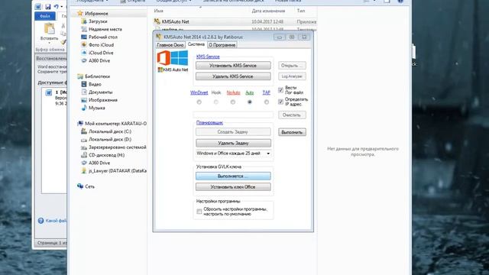
Task: Open Локальный диск (D:)
Action: [x=110, y=139]
